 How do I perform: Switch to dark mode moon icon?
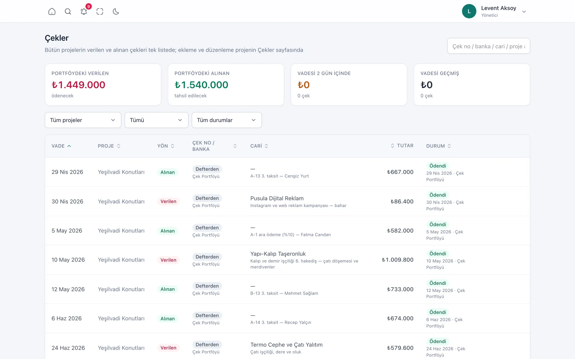[x=116, y=11]
